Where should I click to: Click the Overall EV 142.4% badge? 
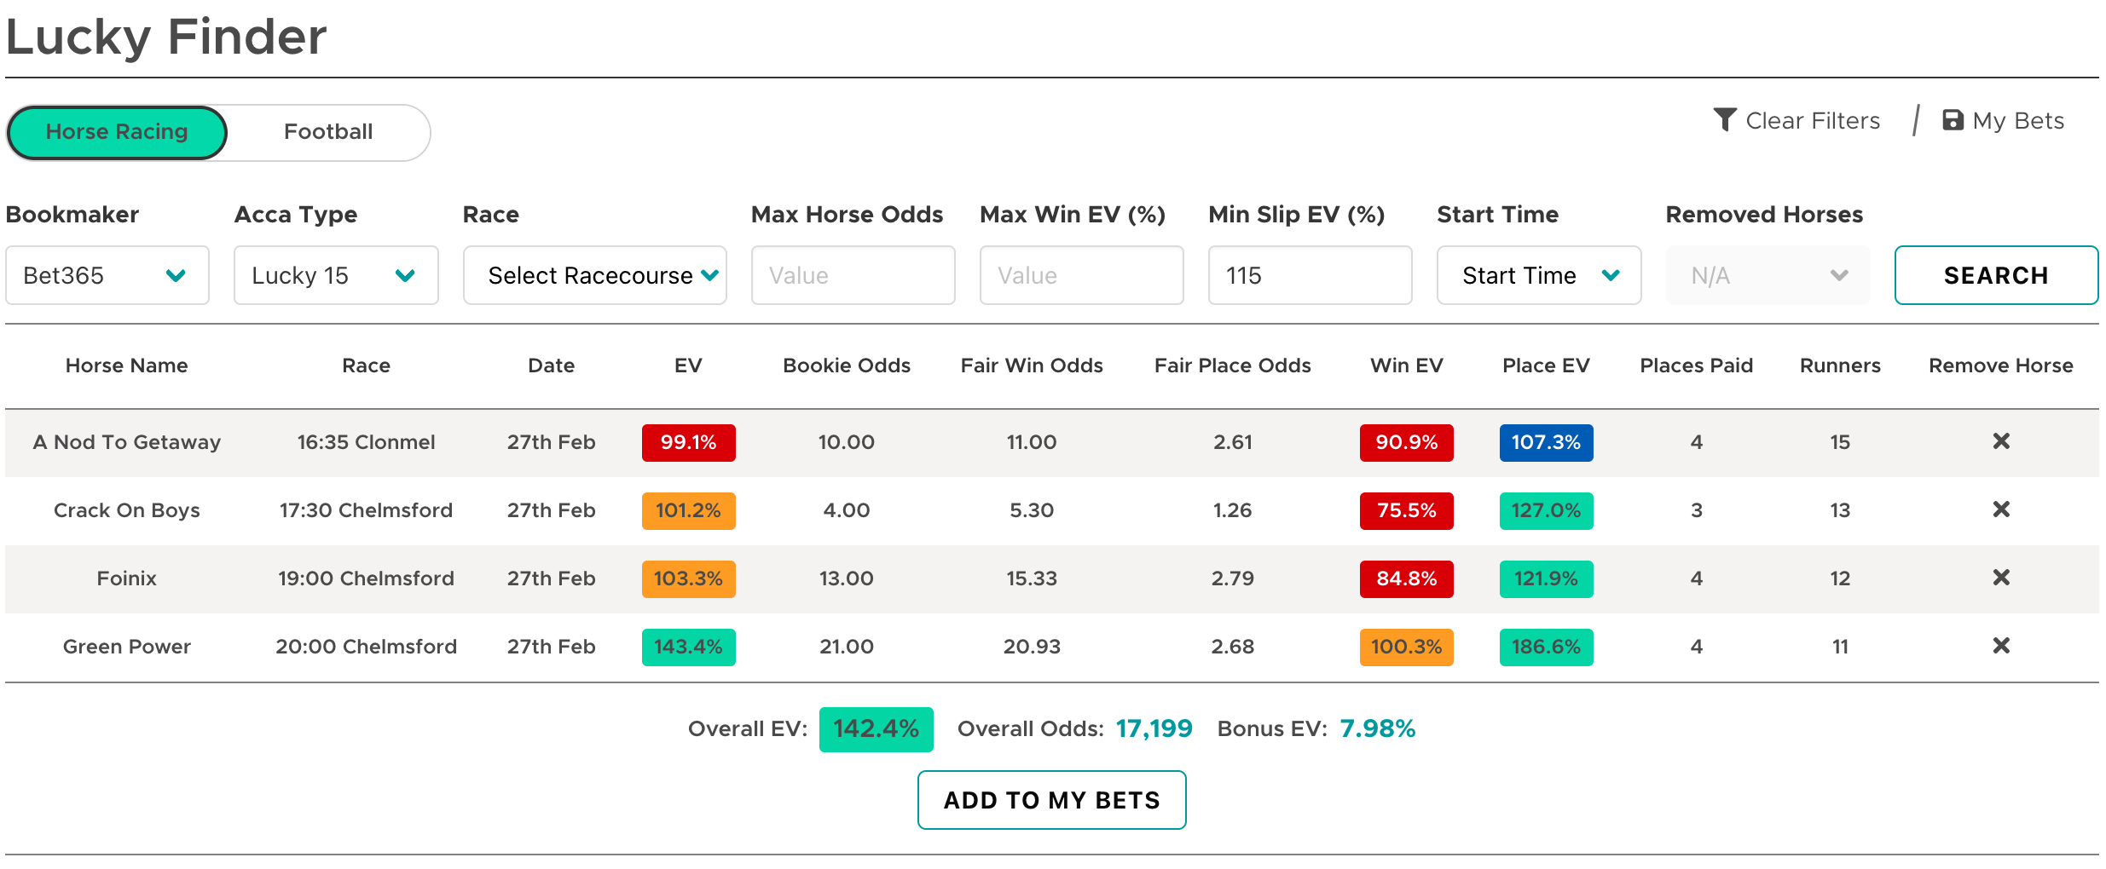click(876, 729)
